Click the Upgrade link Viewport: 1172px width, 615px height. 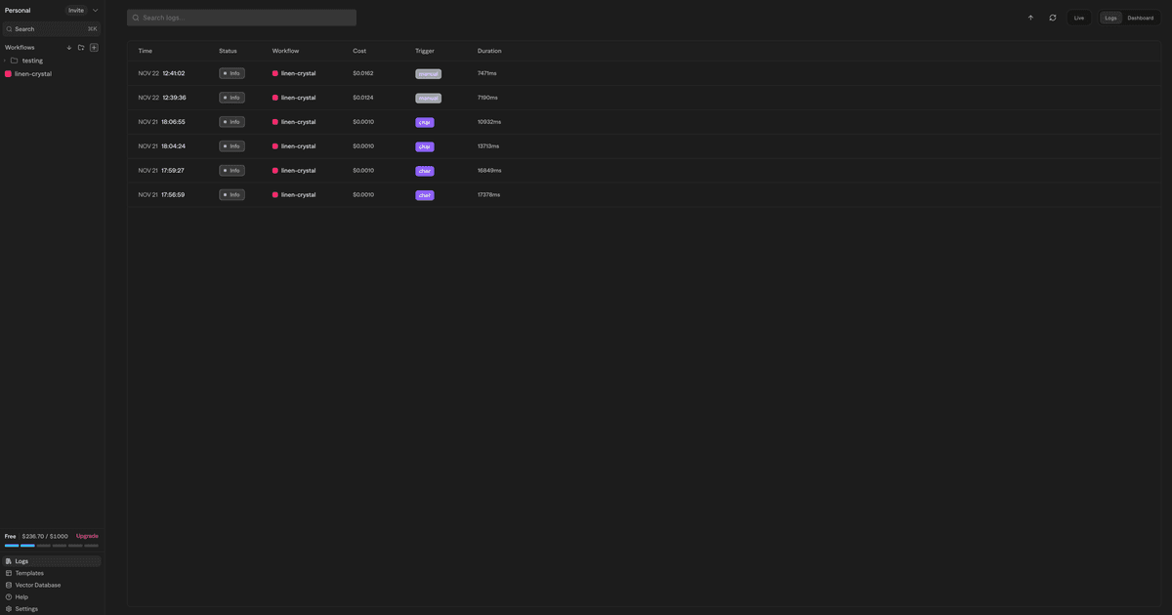tap(86, 536)
